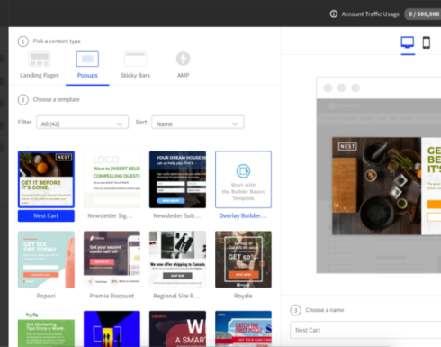Click the AMP lightning bolt icon
The height and width of the screenshot is (347, 441).
click(x=183, y=59)
